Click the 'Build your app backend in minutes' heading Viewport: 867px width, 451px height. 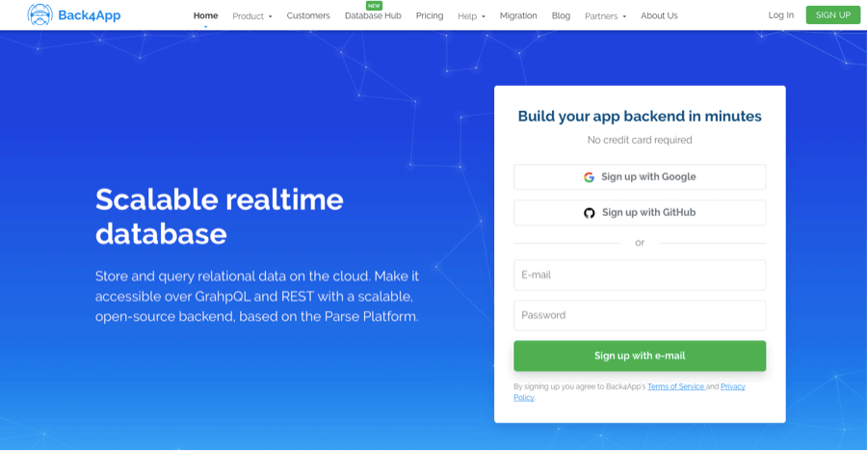640,117
